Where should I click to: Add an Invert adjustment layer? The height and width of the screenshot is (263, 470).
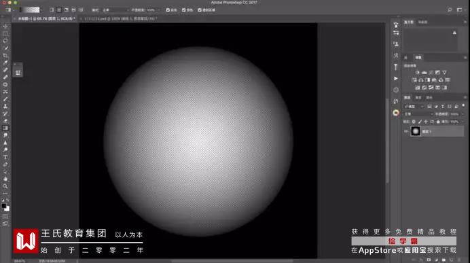pos(418,88)
